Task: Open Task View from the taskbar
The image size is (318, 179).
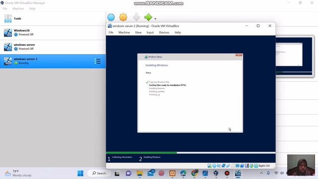Action: coord(117,174)
